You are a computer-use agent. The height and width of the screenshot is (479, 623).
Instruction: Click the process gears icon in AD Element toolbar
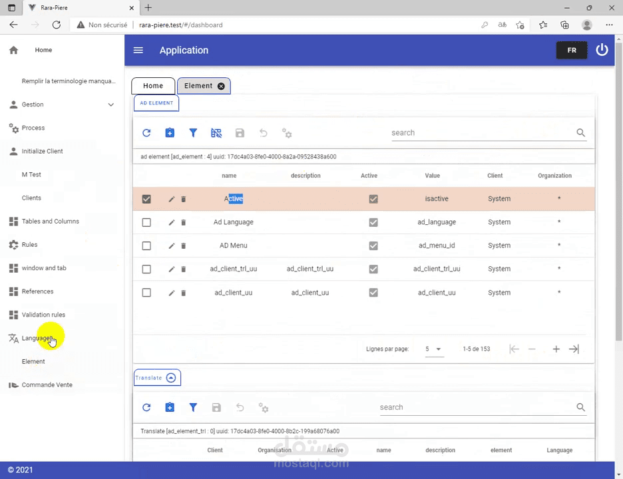pyautogui.click(x=286, y=133)
